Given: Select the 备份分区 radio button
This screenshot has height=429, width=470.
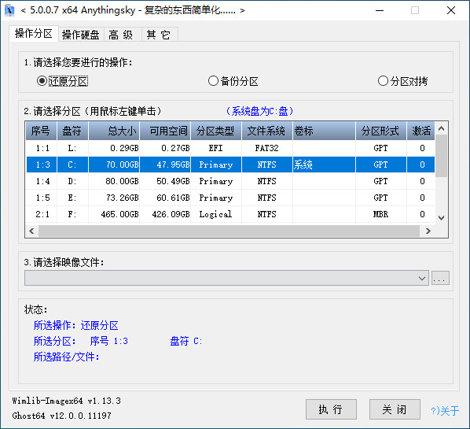Looking at the screenshot, I should (233, 81).
